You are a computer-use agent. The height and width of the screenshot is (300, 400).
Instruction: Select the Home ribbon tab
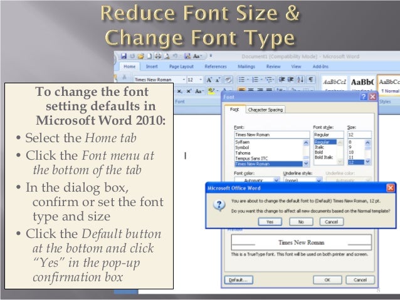tap(130, 66)
